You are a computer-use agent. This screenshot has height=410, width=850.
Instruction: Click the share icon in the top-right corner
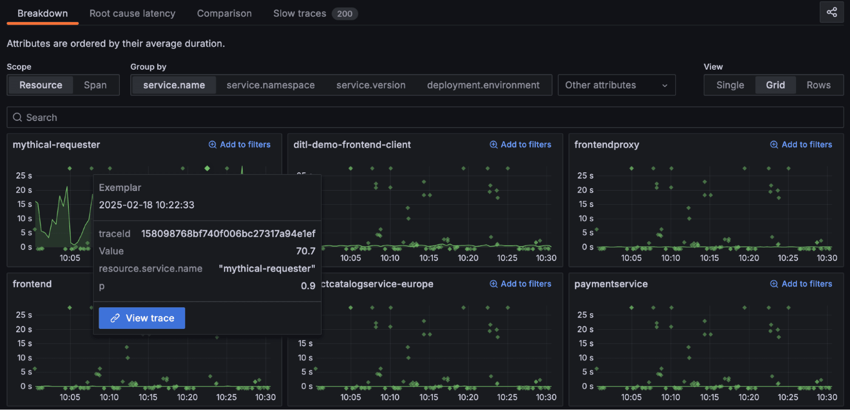tap(832, 12)
